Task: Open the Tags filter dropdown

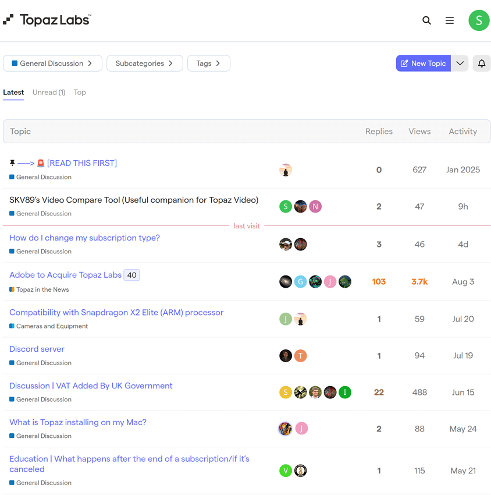Action: click(x=208, y=63)
